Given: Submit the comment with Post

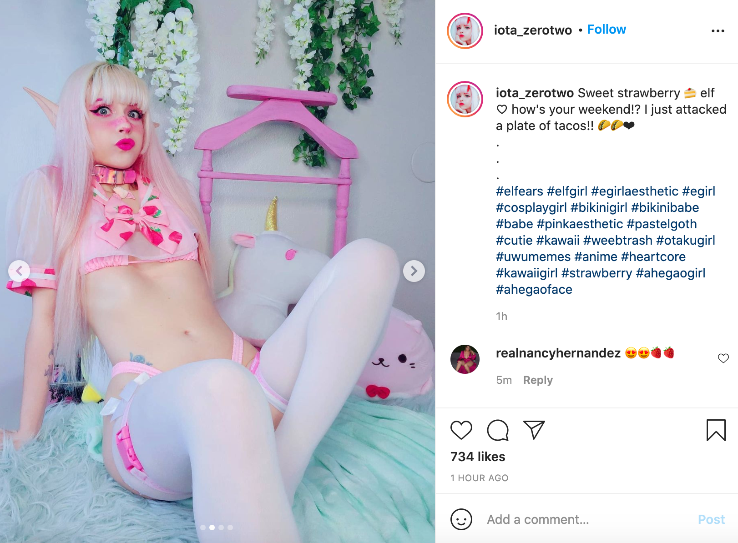Looking at the screenshot, I should (711, 519).
